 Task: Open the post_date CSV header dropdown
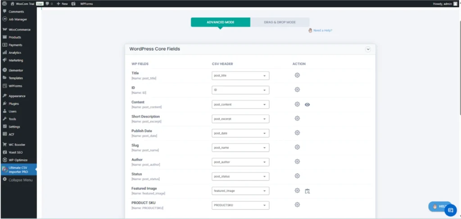tap(240, 133)
